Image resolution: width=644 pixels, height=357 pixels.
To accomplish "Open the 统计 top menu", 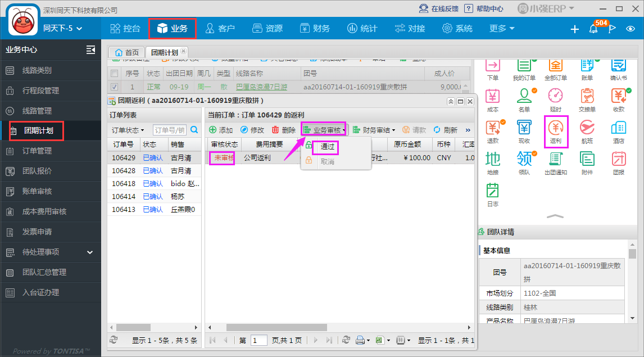I will coord(362,28).
